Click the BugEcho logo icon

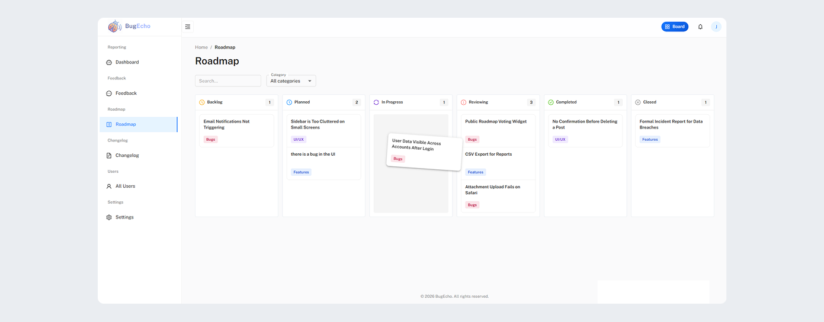(x=114, y=26)
